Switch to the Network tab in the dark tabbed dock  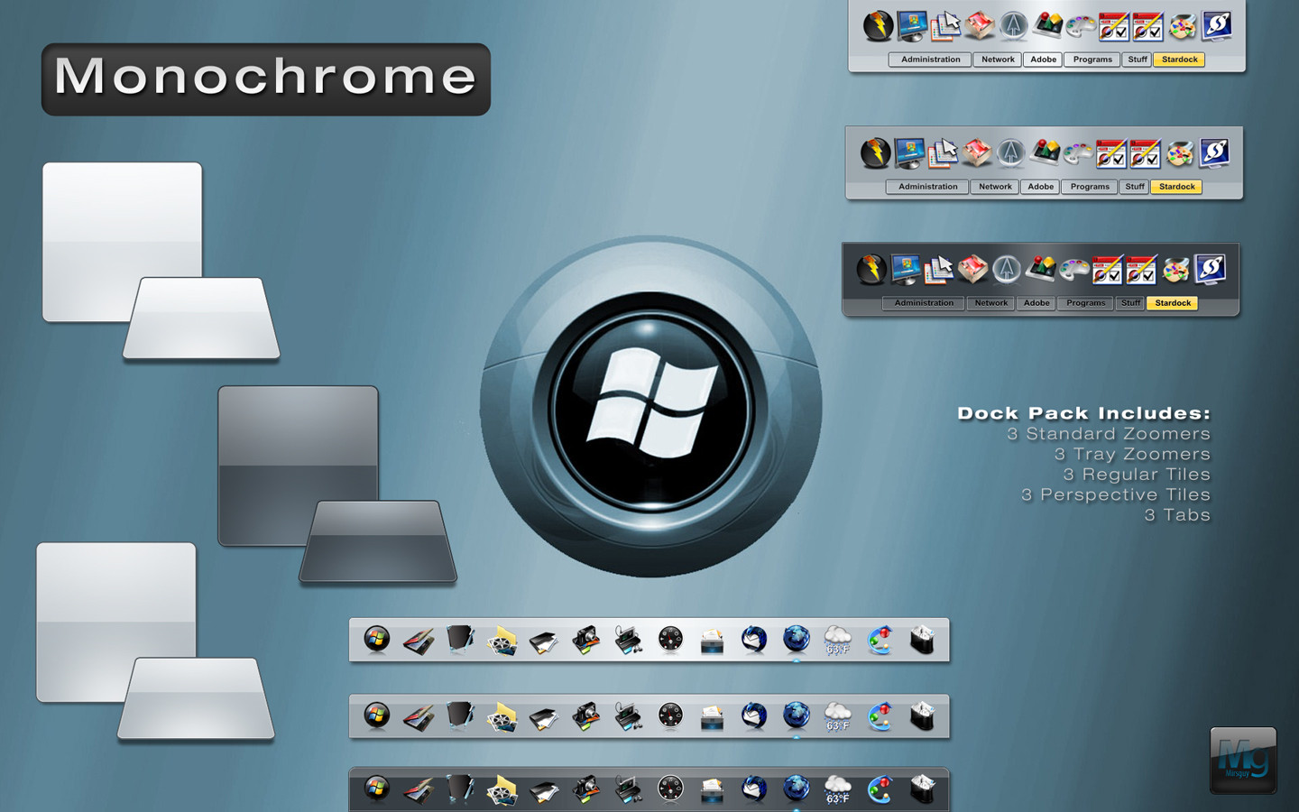990,303
